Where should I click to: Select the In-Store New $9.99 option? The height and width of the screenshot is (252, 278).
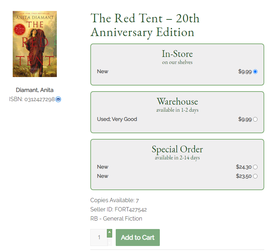[255, 71]
